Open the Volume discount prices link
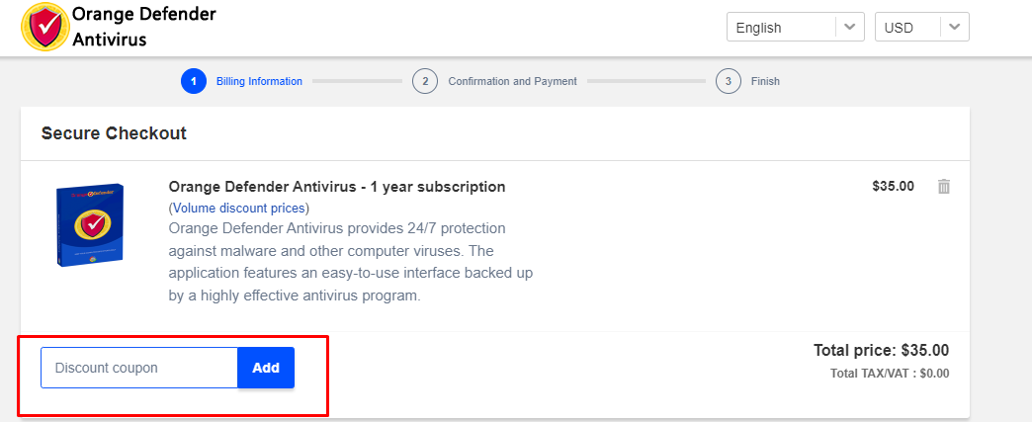Screen dimensions: 1032x422 click(x=239, y=209)
